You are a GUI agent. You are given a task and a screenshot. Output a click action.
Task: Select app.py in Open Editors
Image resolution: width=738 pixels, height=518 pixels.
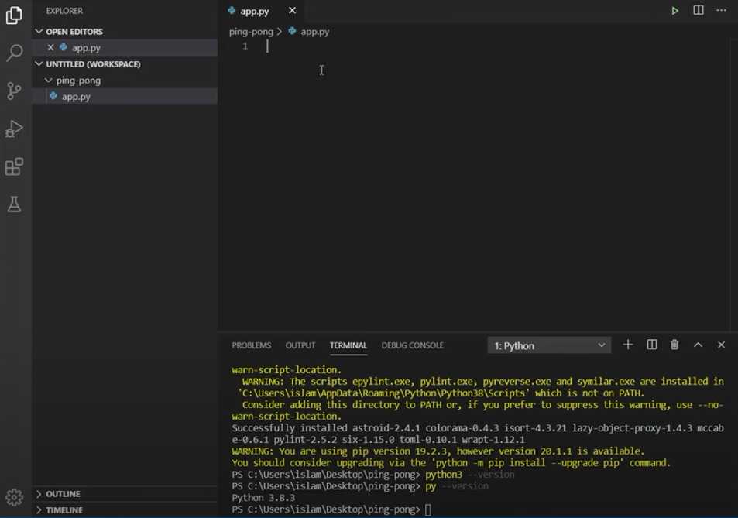click(x=125, y=47)
